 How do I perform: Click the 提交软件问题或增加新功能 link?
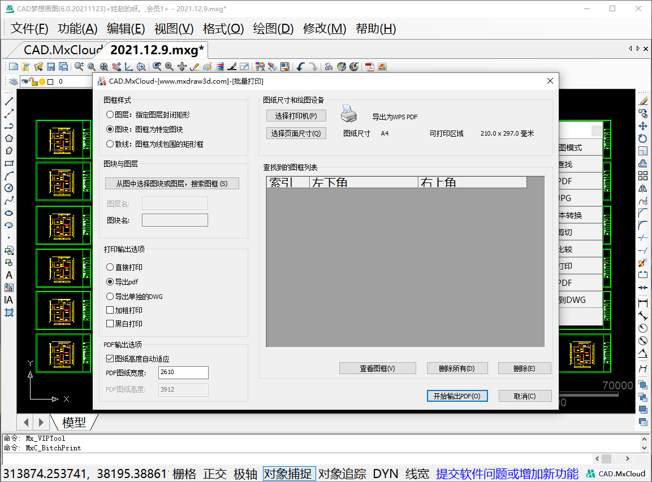pos(507,474)
